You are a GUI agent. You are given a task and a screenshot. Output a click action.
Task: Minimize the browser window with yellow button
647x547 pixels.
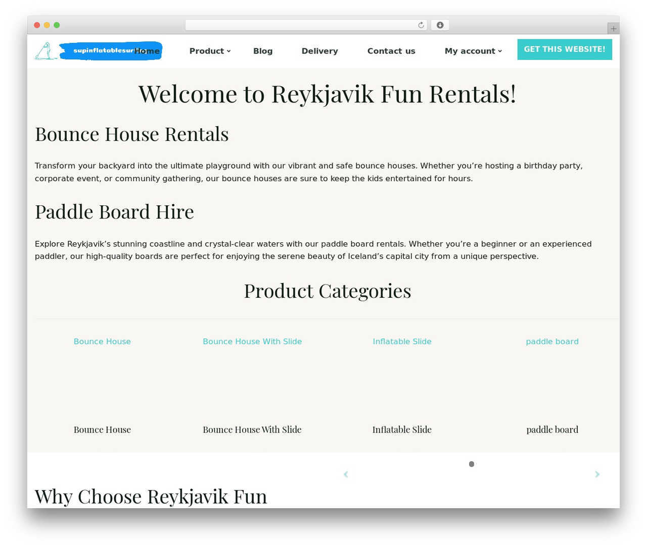coord(47,25)
